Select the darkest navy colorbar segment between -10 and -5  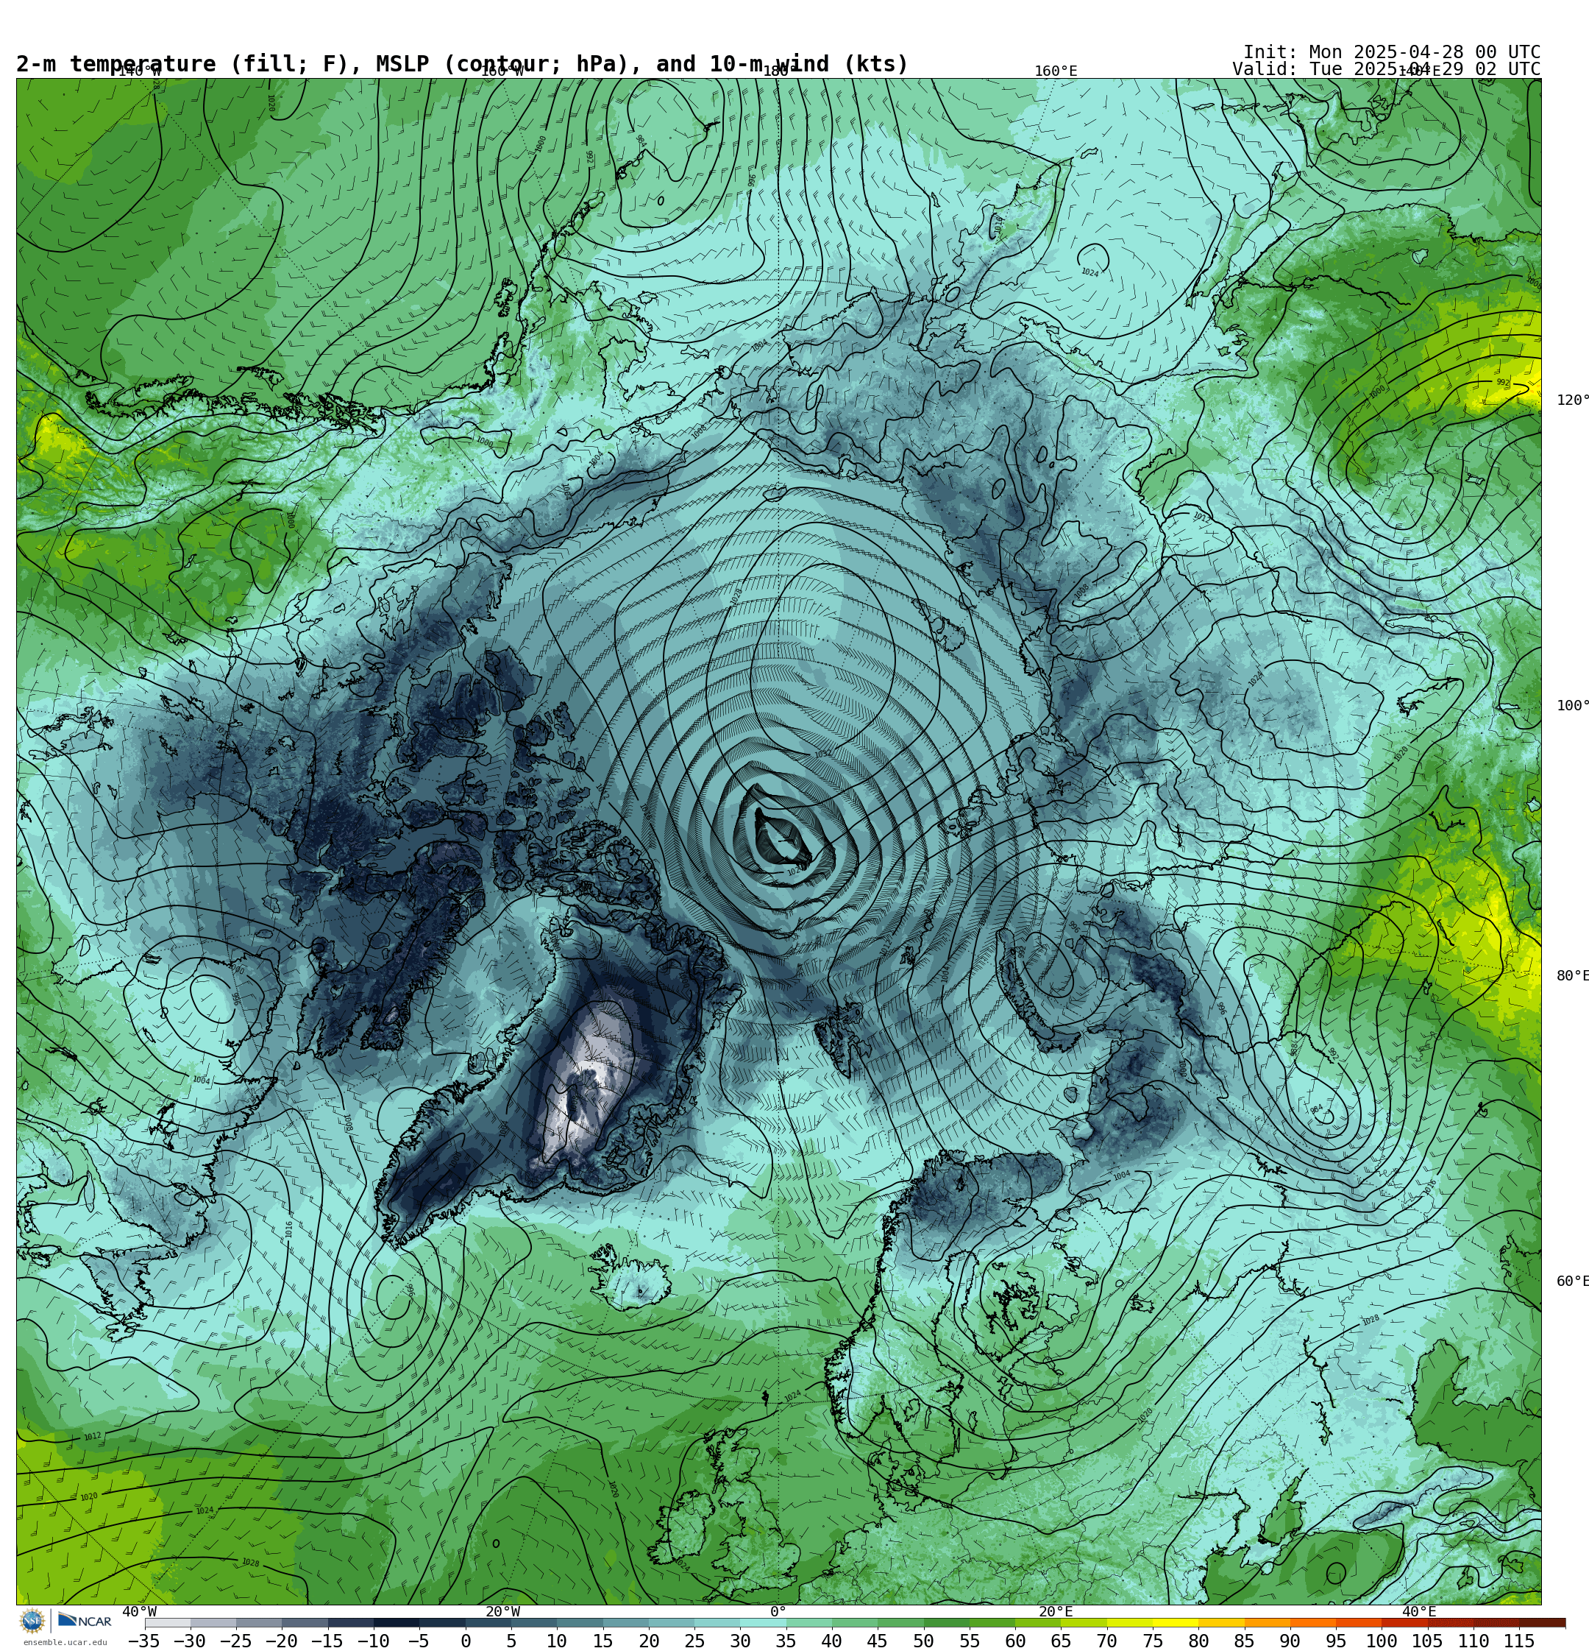(397, 1622)
